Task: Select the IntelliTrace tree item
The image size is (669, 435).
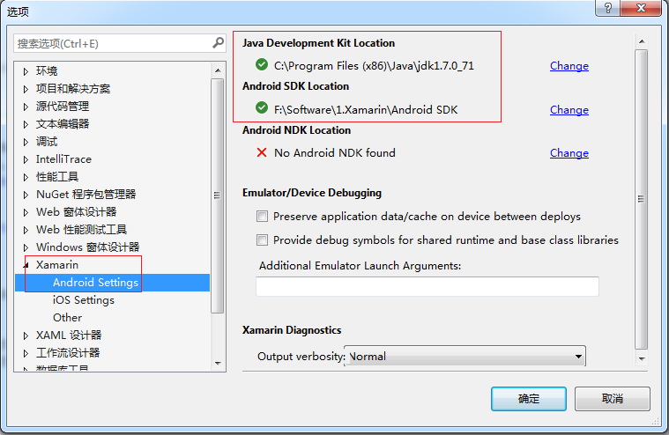Action: [63, 159]
